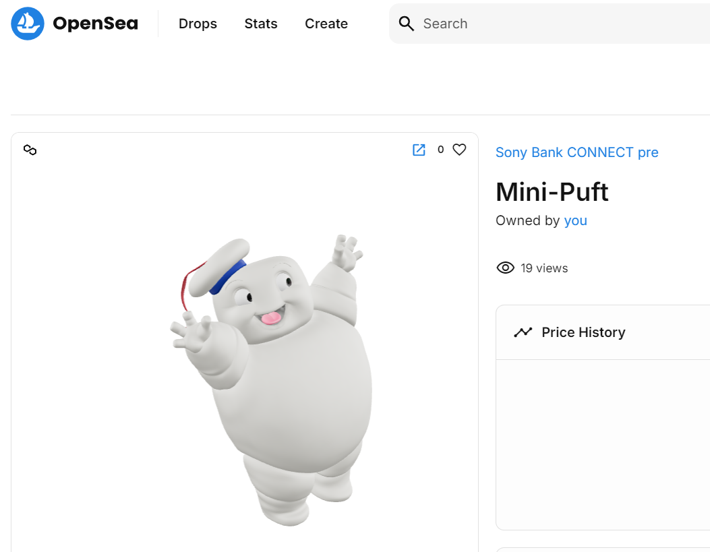Click the heart outline icon on the card
The width and height of the screenshot is (710, 552).
coord(459,149)
